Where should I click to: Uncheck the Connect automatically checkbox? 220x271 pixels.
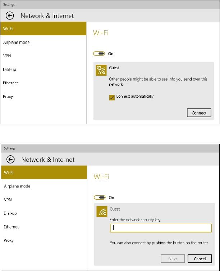pos(112,97)
